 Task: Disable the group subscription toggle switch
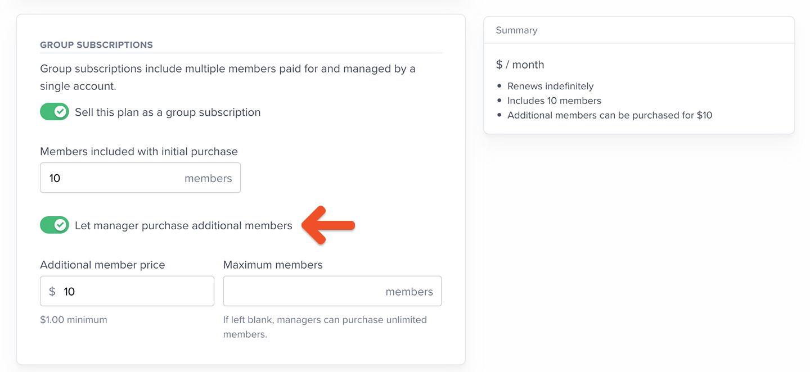(x=55, y=112)
